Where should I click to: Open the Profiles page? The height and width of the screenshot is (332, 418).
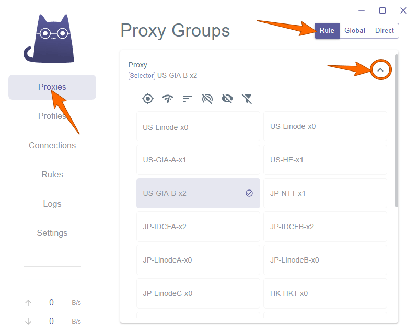click(52, 116)
